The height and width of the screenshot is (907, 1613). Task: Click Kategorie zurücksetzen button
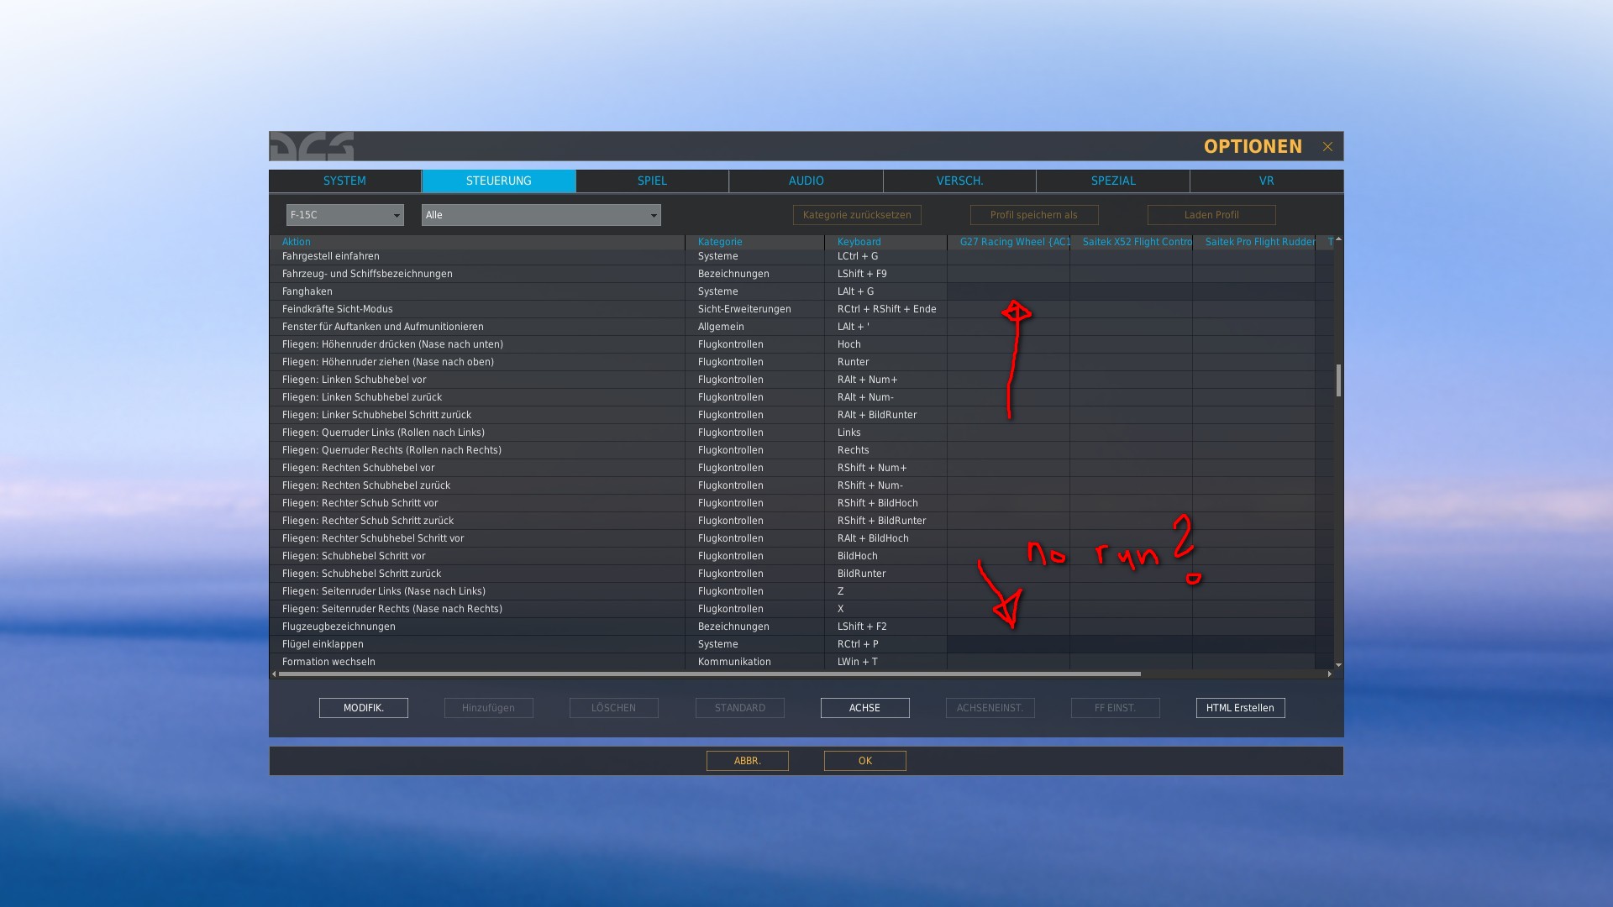click(857, 215)
